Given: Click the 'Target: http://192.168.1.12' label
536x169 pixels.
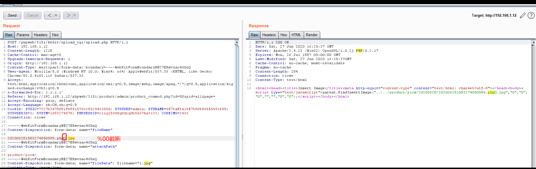Looking at the screenshot, I should point(494,15).
